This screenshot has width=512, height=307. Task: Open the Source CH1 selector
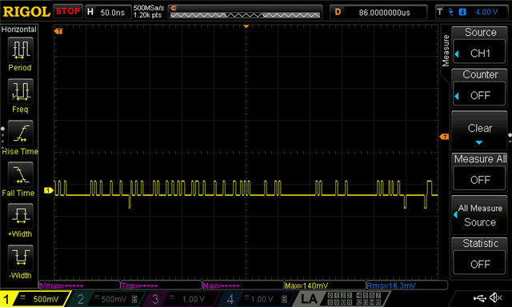479,54
